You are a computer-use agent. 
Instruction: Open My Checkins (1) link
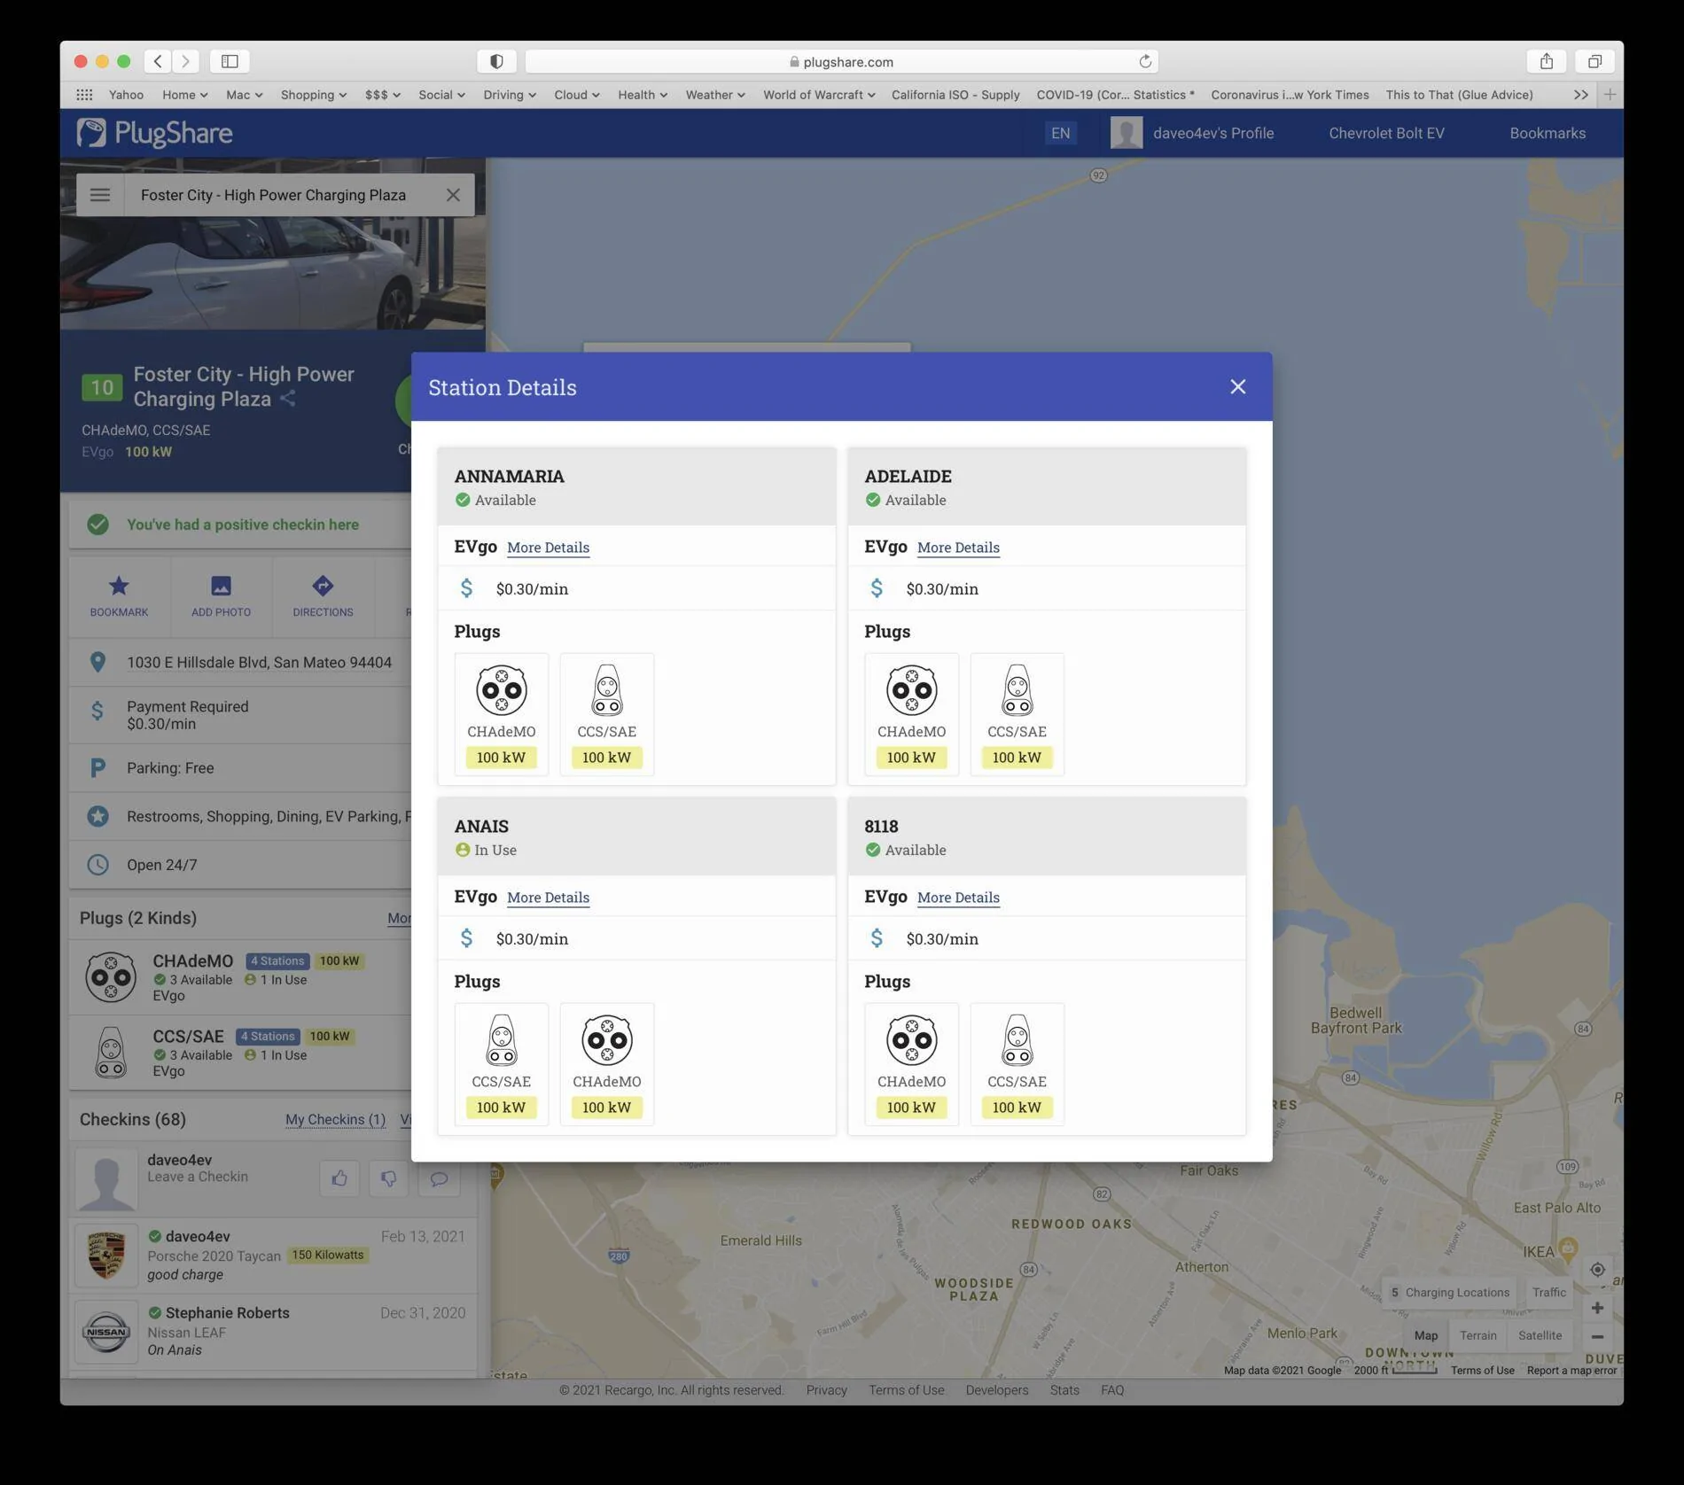pos(335,1120)
